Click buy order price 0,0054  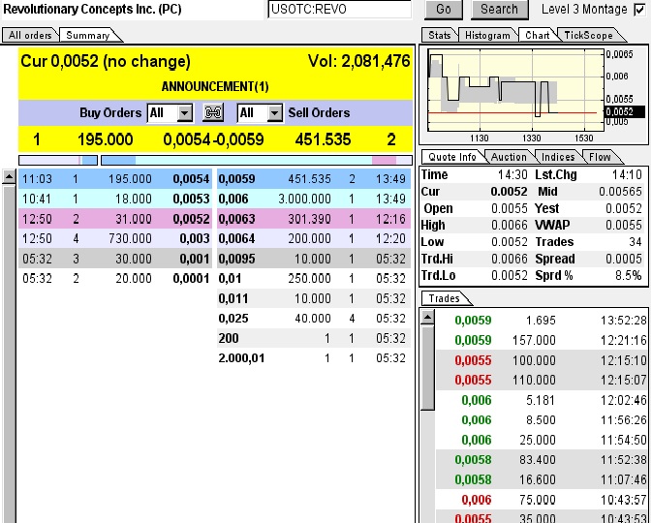click(191, 179)
